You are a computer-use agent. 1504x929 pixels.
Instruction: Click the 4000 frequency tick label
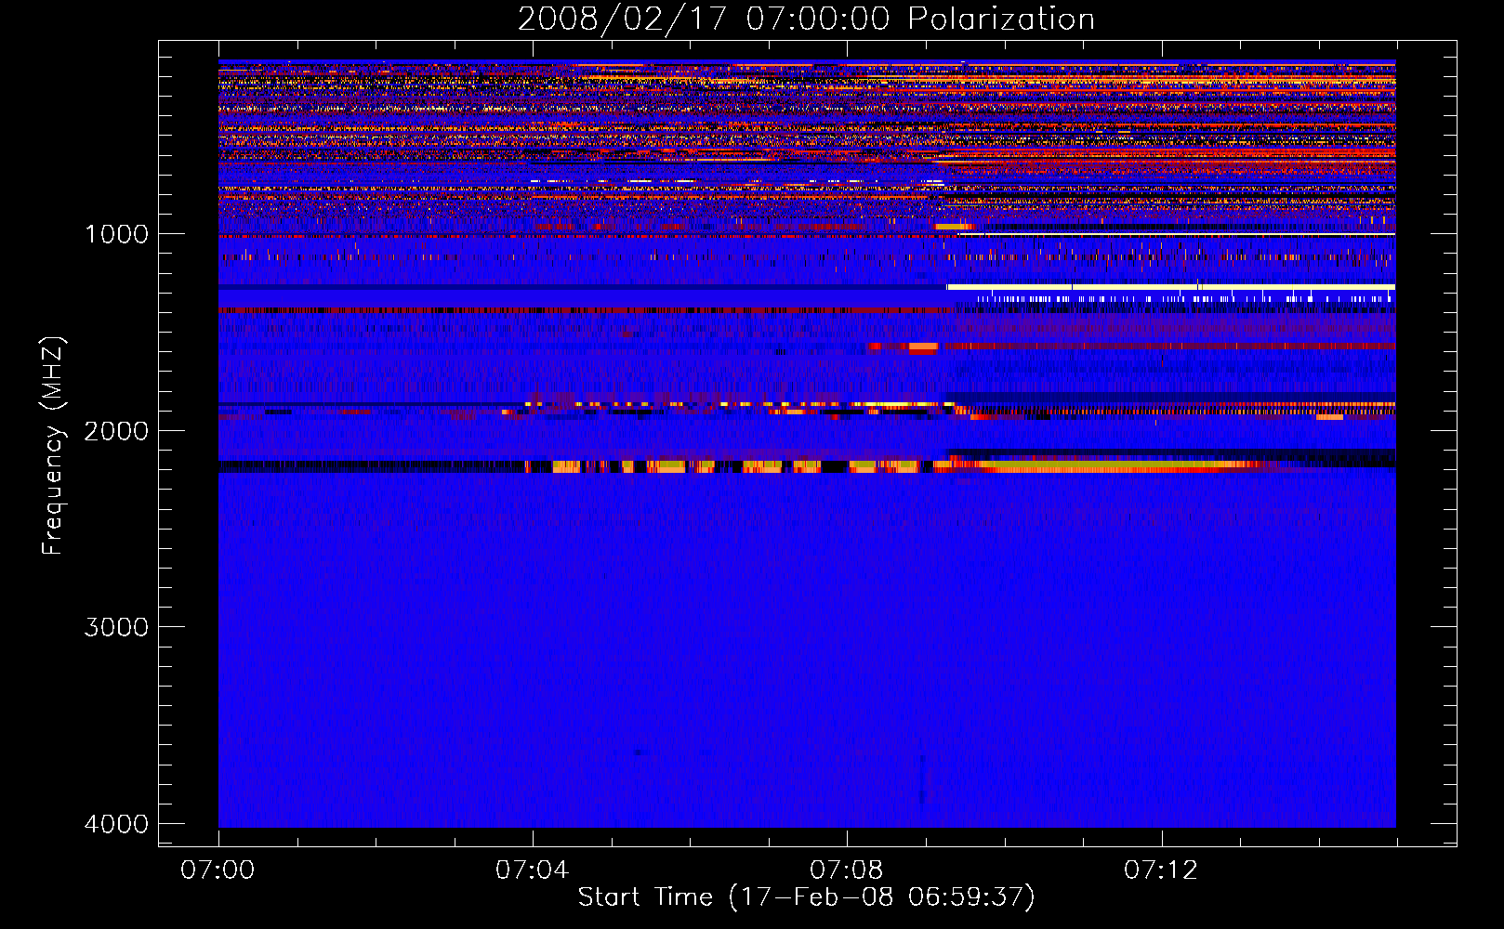click(116, 824)
